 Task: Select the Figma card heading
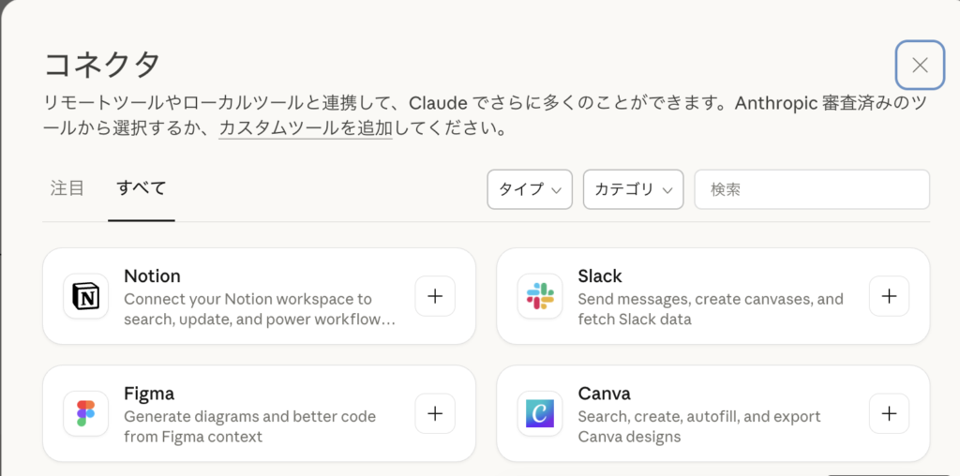[x=149, y=394]
